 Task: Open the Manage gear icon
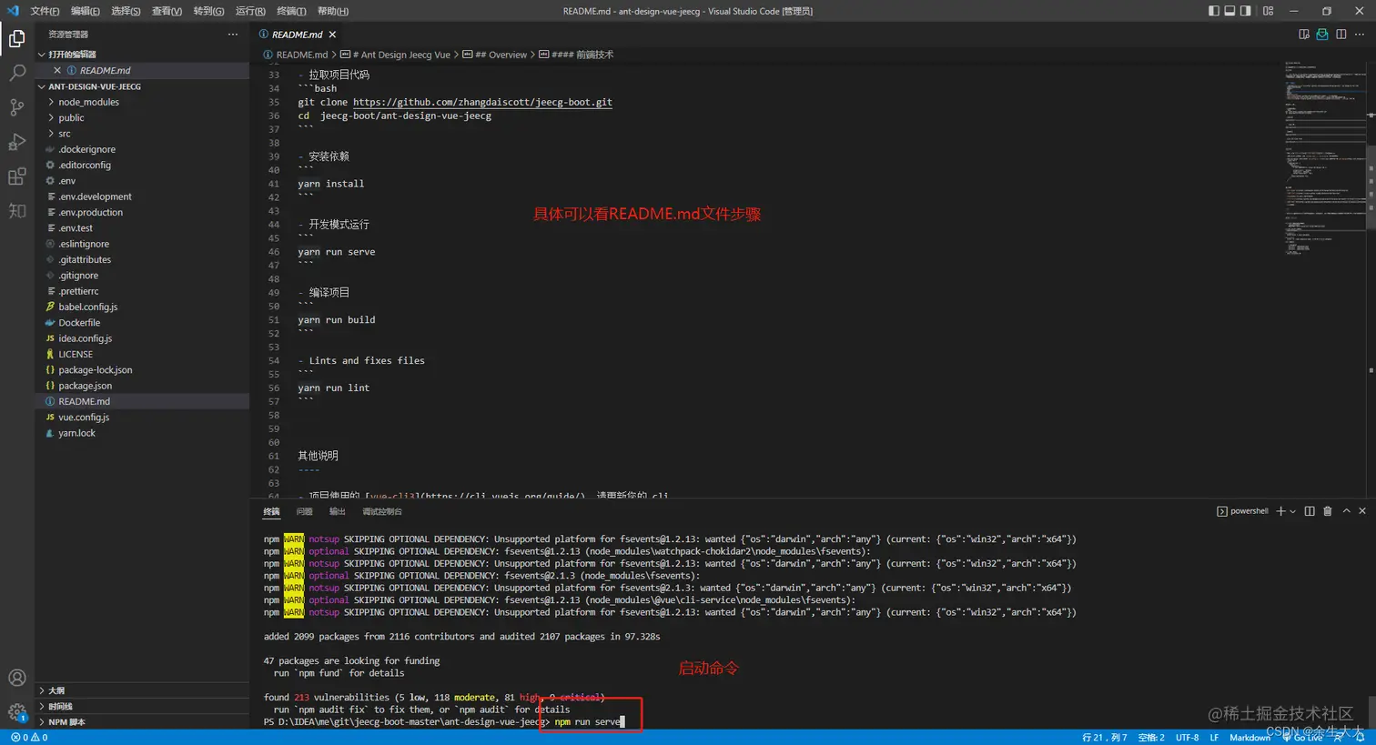point(16,711)
